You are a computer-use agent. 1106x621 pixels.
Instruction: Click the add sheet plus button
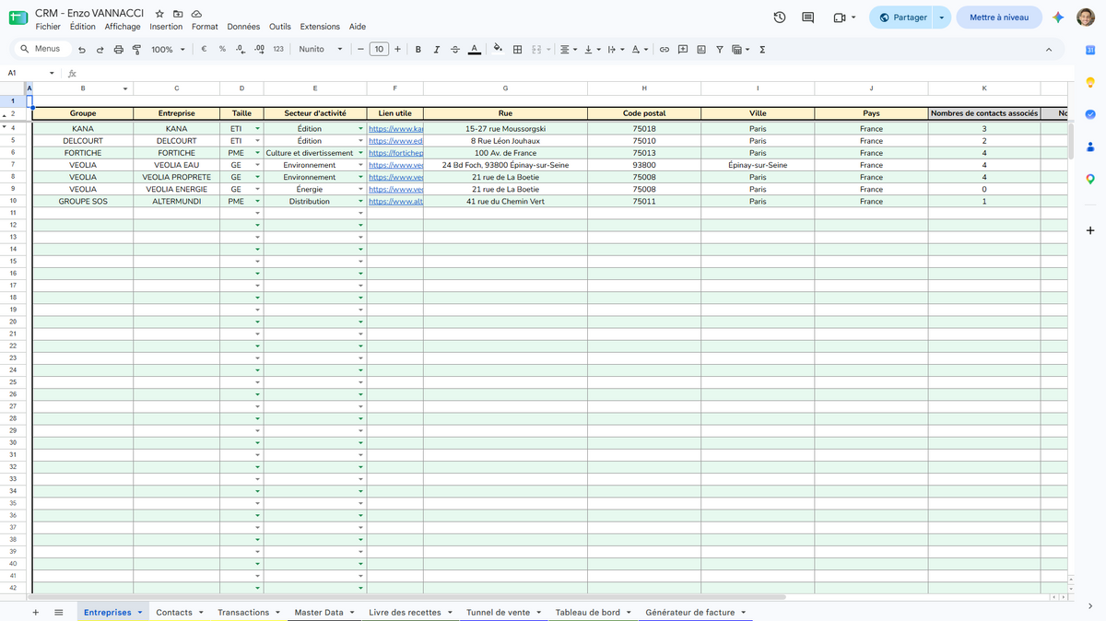(36, 612)
